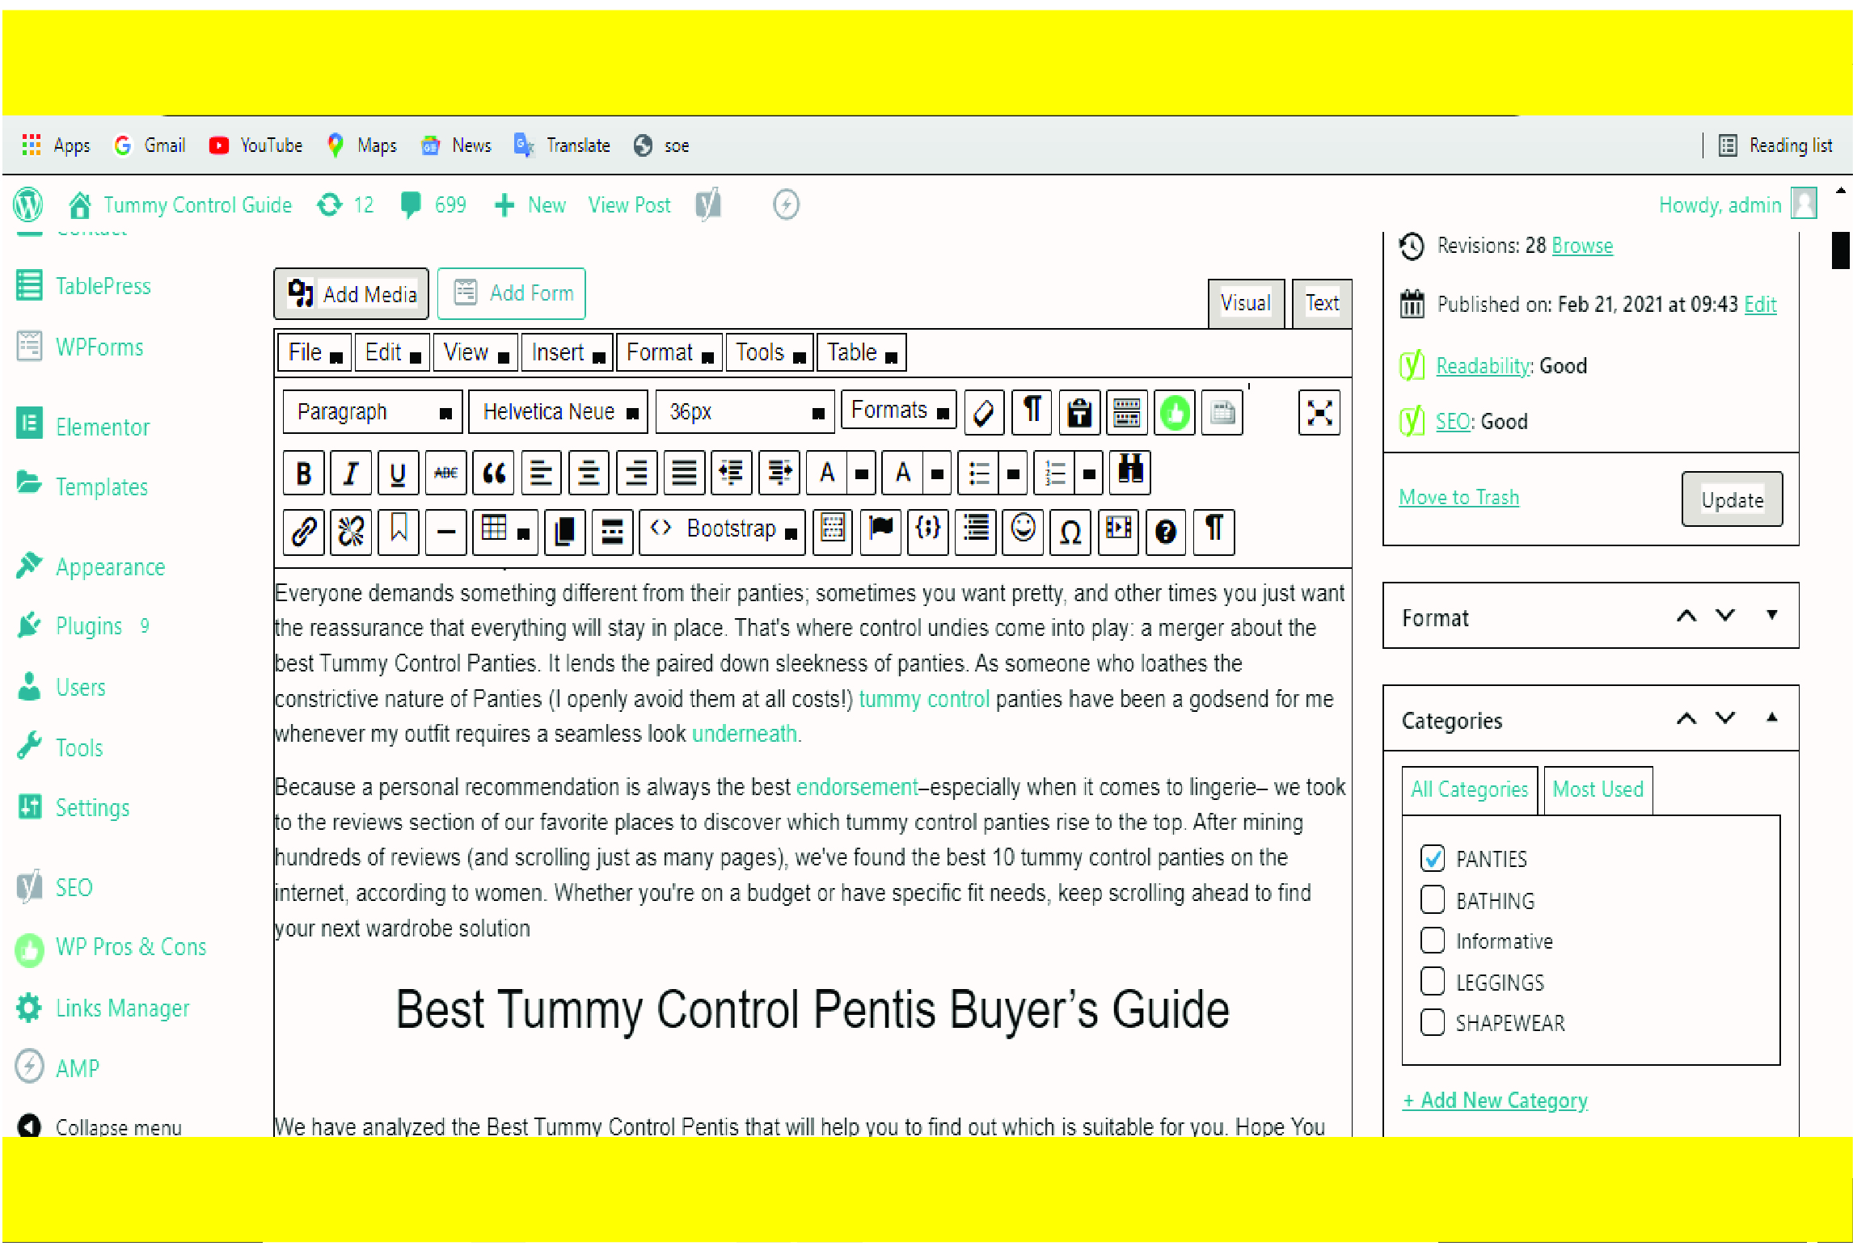The width and height of the screenshot is (1853, 1246).
Task: Toggle fullscreen mode in the editor
Action: click(x=1319, y=412)
